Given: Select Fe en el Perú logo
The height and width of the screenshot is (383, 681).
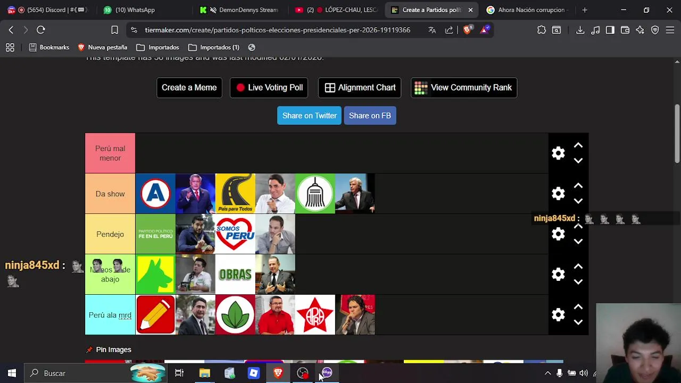Looking at the screenshot, I should point(155,234).
